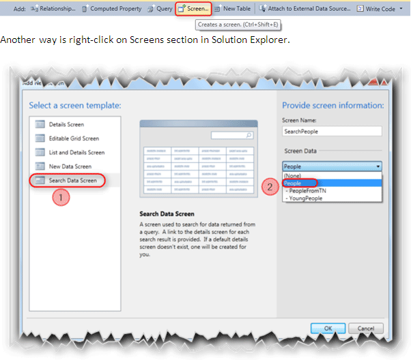This screenshot has width=411, height=360.
Task: Click the Query icon in toolbar
Action: tap(151, 9)
